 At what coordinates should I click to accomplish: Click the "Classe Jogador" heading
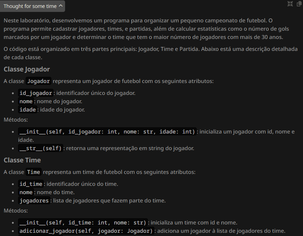(27, 69)
